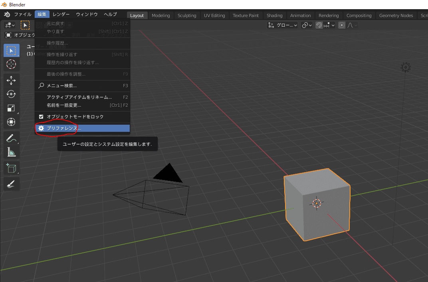
Task: Toggle proportional editing
Action: 342,25
